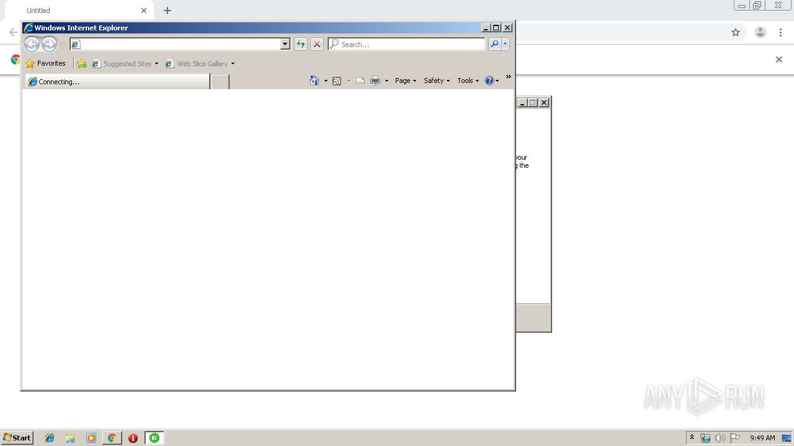
Task: Show hidden tray icons arrow
Action: click(x=692, y=438)
